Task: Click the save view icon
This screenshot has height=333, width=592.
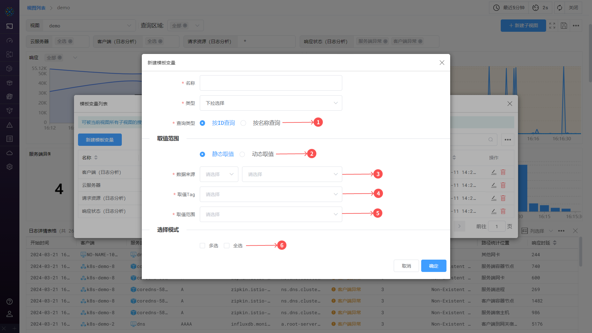Action: tap(564, 26)
